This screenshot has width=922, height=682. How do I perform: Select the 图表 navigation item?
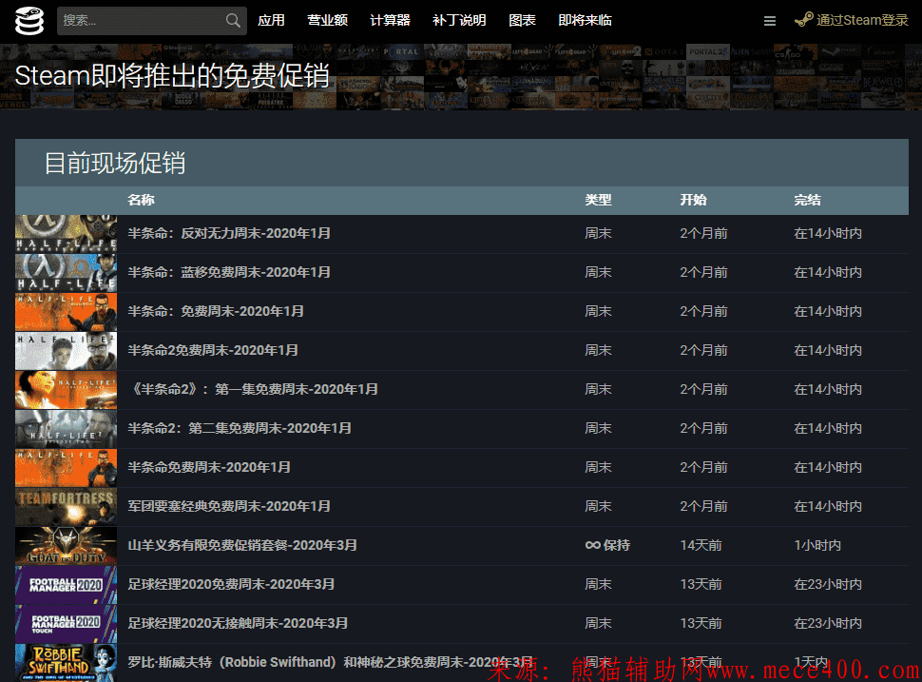coord(522,21)
